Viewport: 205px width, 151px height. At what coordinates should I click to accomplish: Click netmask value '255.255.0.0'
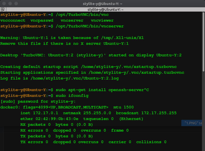pos(97,113)
